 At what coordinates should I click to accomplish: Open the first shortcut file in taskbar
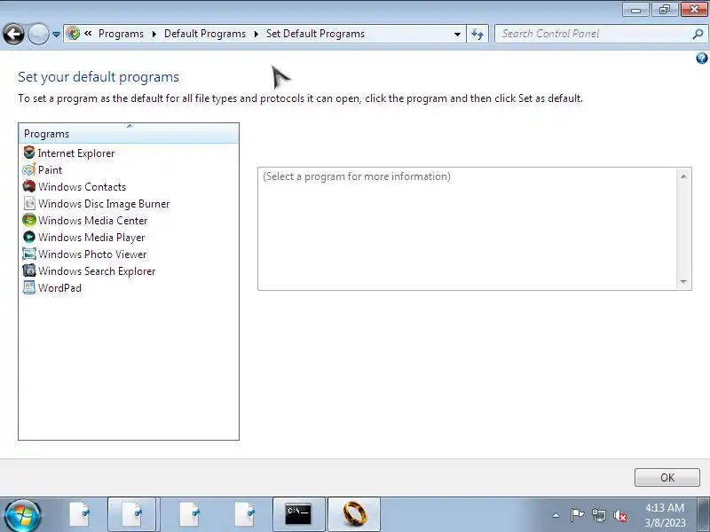click(x=80, y=514)
